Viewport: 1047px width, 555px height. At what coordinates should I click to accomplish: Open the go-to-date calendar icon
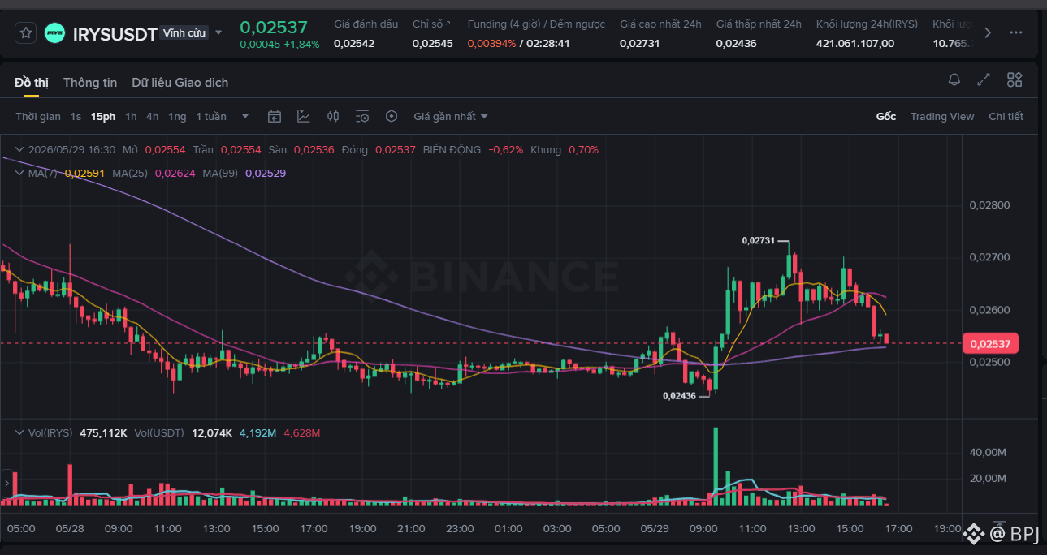pos(275,116)
